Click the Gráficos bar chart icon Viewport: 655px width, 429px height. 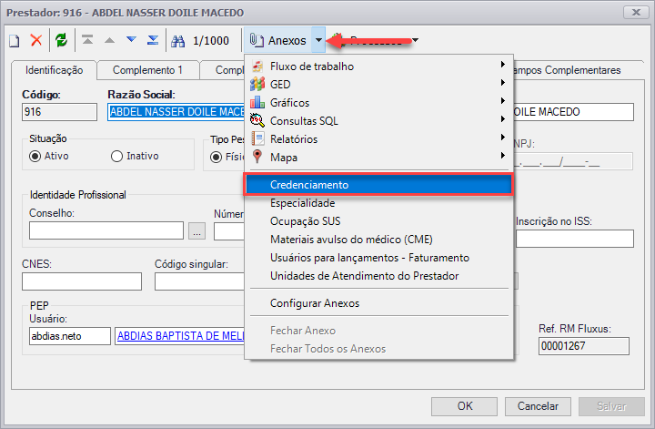click(x=257, y=102)
